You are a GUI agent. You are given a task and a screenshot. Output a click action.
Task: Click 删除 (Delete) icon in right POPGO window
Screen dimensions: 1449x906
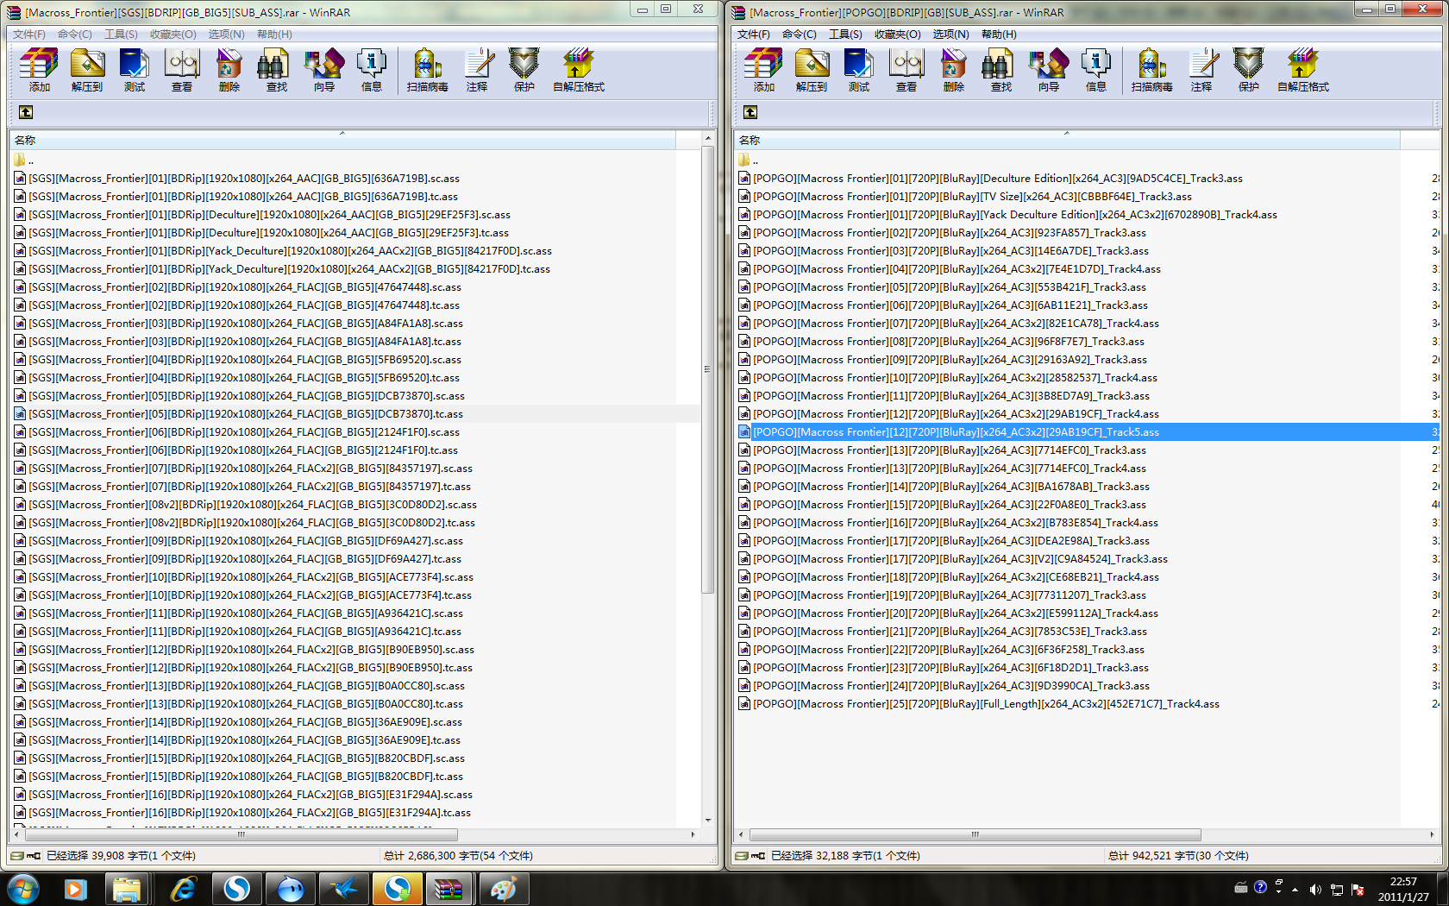[953, 70]
